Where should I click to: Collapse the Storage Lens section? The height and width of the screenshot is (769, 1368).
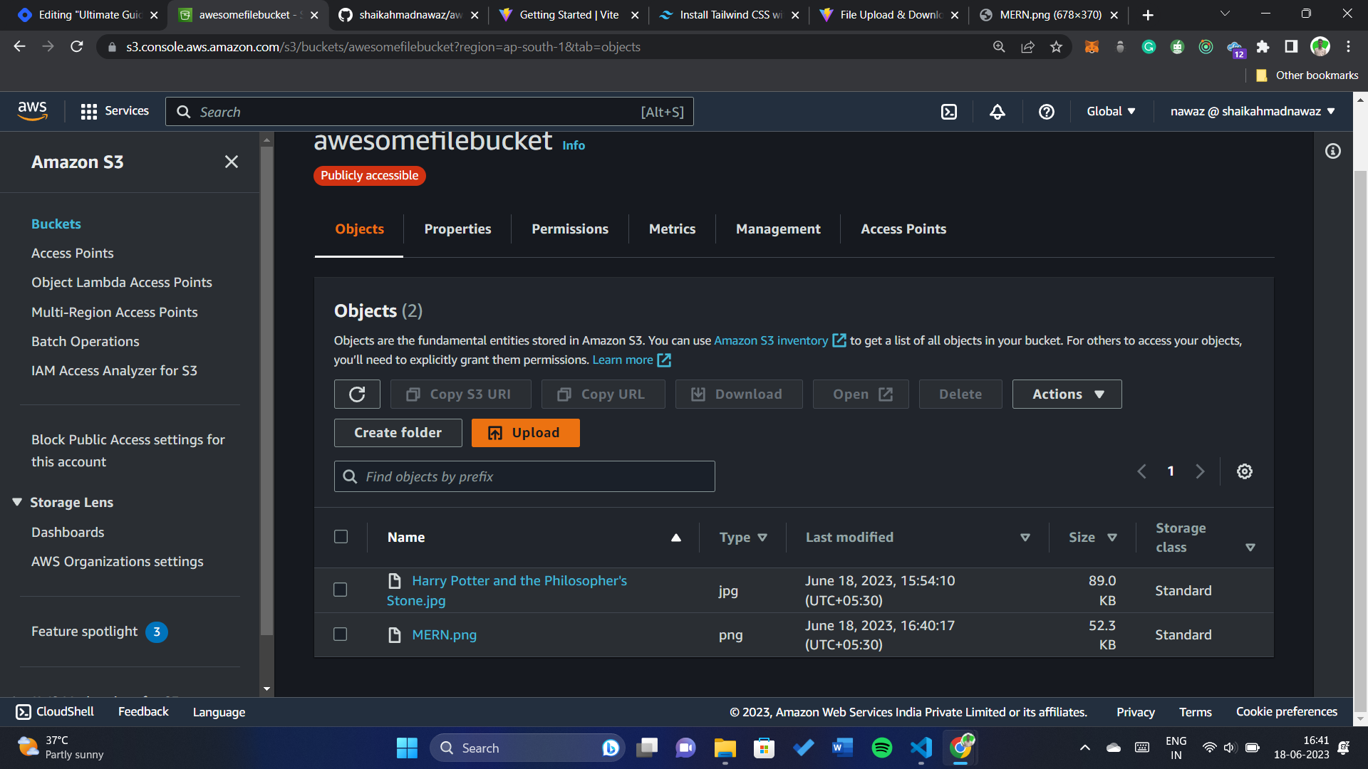pos(17,502)
